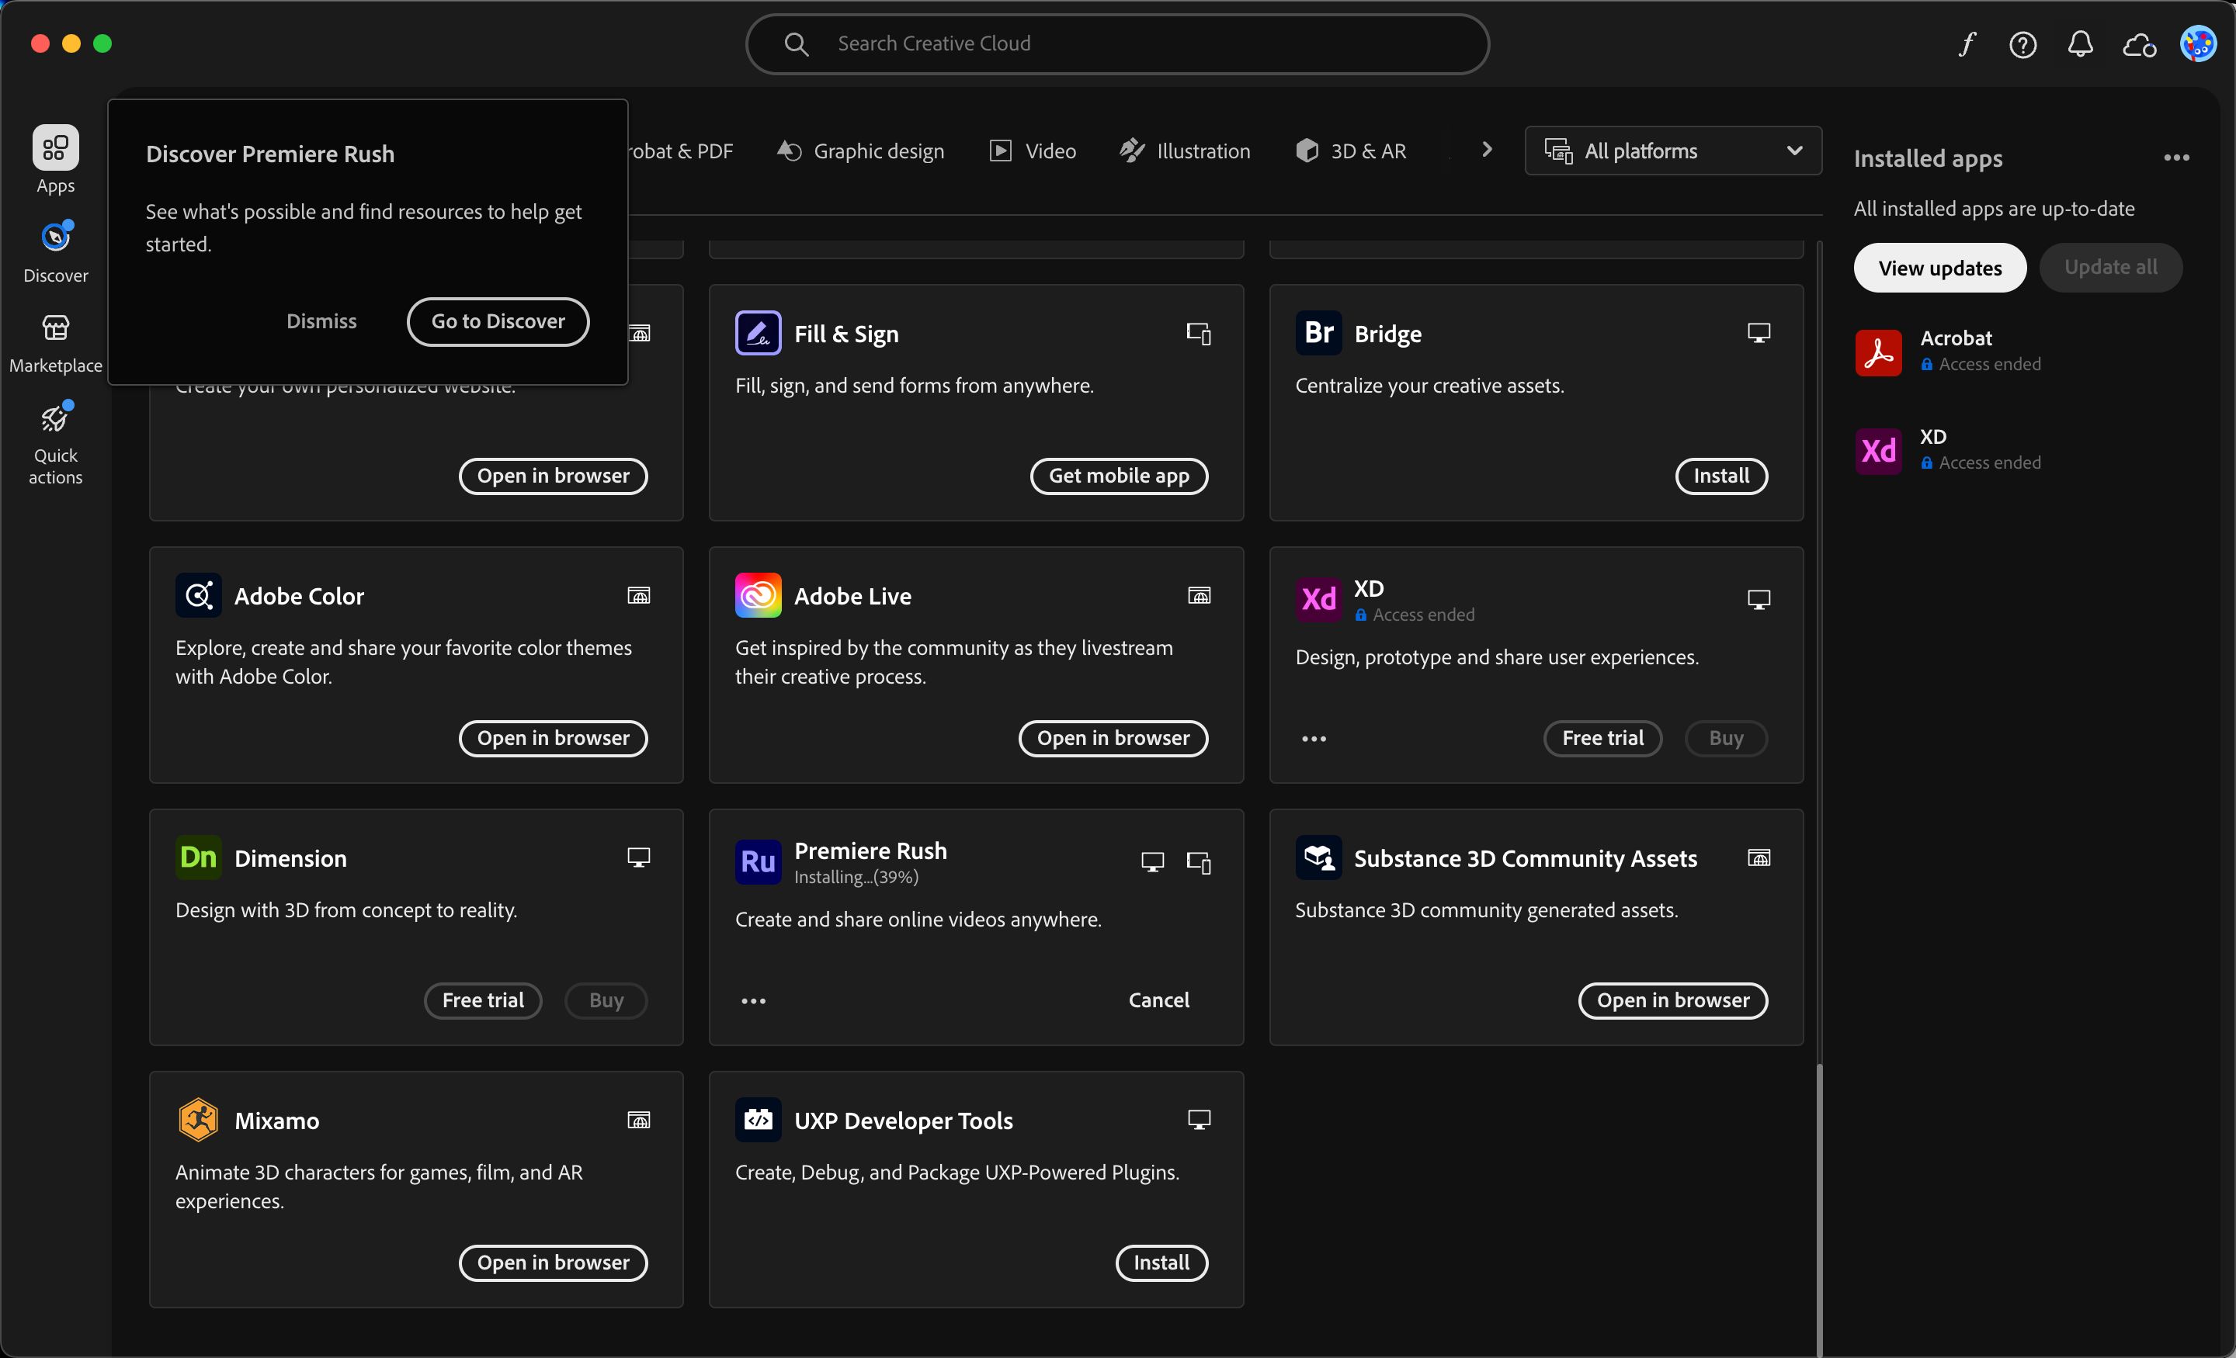The image size is (2236, 1358).
Task: Click the desktop platform icon on Bridge card
Action: (1759, 333)
